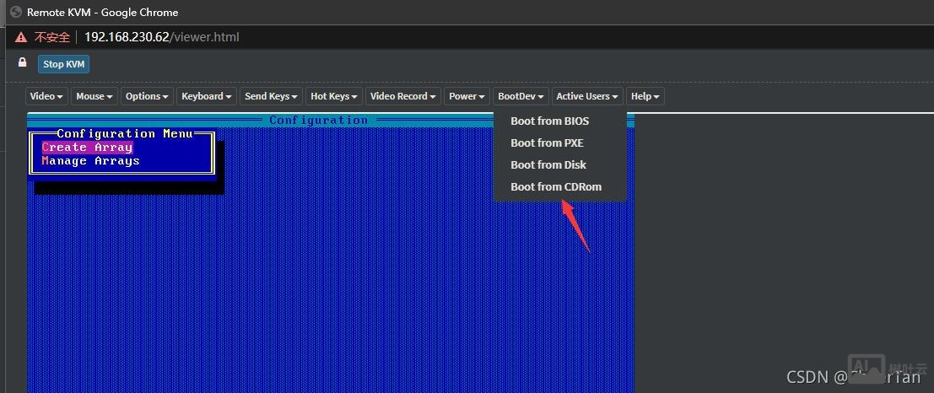Expand the Send Keys menu
The width and height of the screenshot is (934, 393).
(x=270, y=96)
